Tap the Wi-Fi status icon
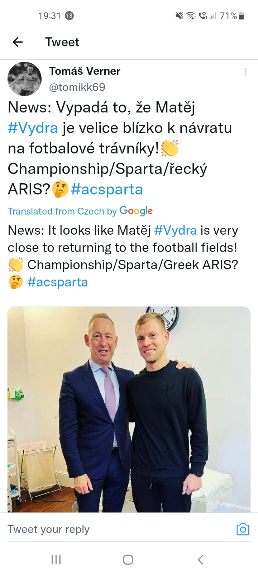Image resolution: width=258 pixels, height=575 pixels. (191, 16)
